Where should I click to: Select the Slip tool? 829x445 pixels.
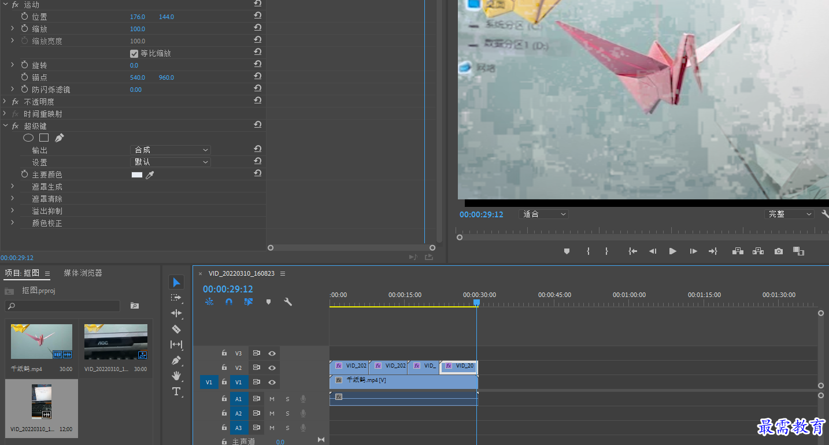[176, 344]
